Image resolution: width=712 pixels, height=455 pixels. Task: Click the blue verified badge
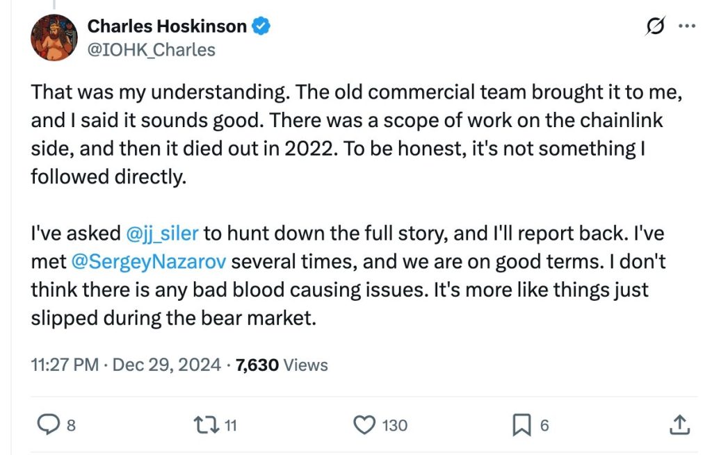261,27
